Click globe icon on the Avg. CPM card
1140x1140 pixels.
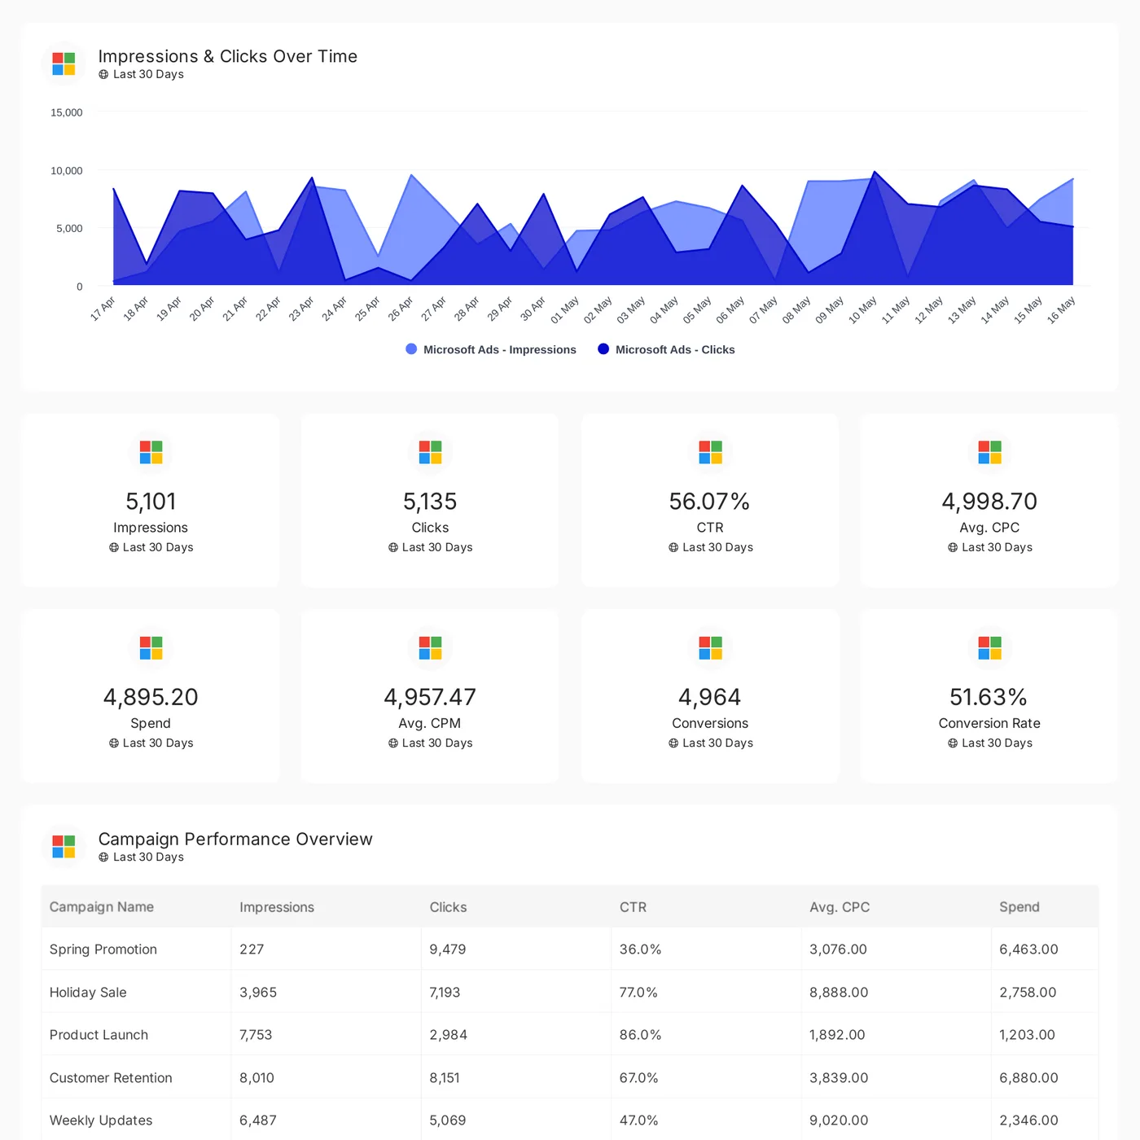393,743
